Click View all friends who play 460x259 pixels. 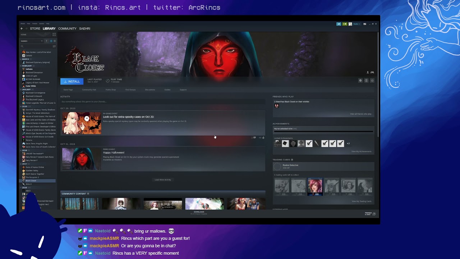[x=361, y=114]
